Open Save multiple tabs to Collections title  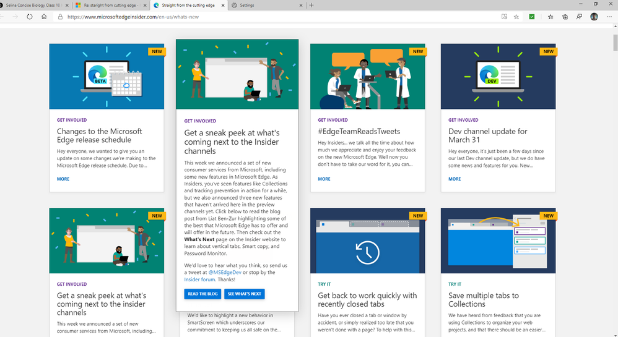[x=484, y=300]
